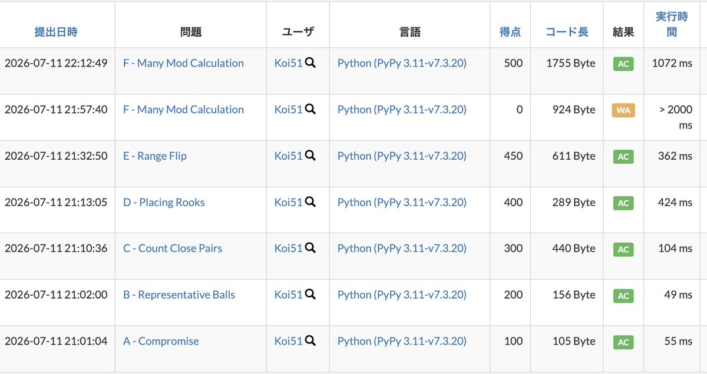Image resolution: width=707 pixels, height=374 pixels.
Task: Click magnifier icon next to Koi51 in 22:12:49 row
Action: 310,63
